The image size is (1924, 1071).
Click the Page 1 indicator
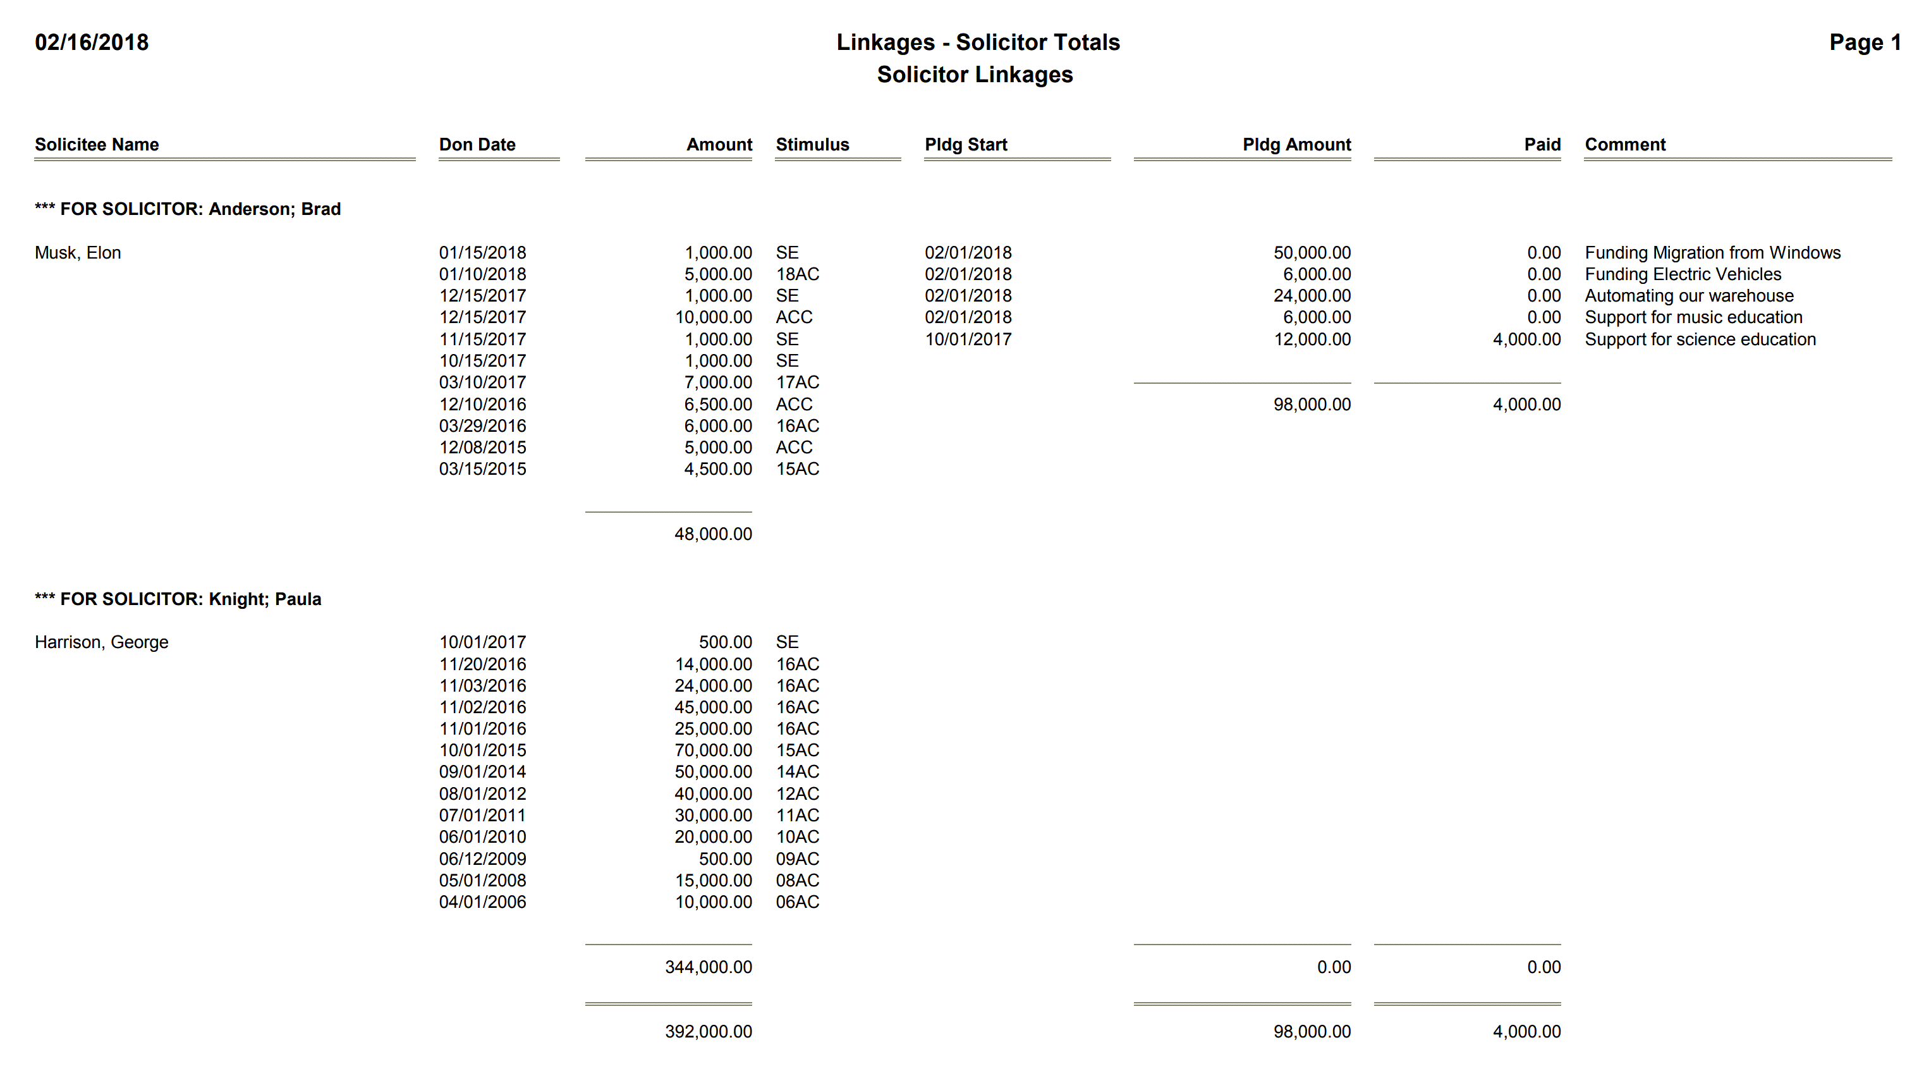(x=1851, y=40)
